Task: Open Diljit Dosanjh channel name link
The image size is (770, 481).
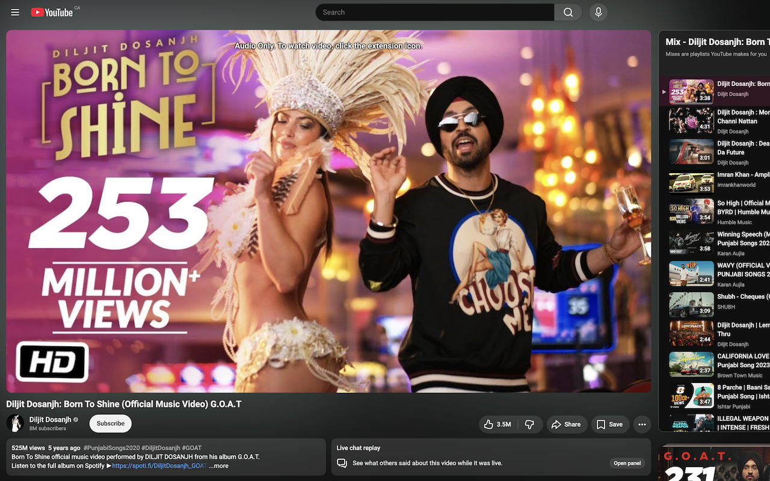Action: [50, 420]
